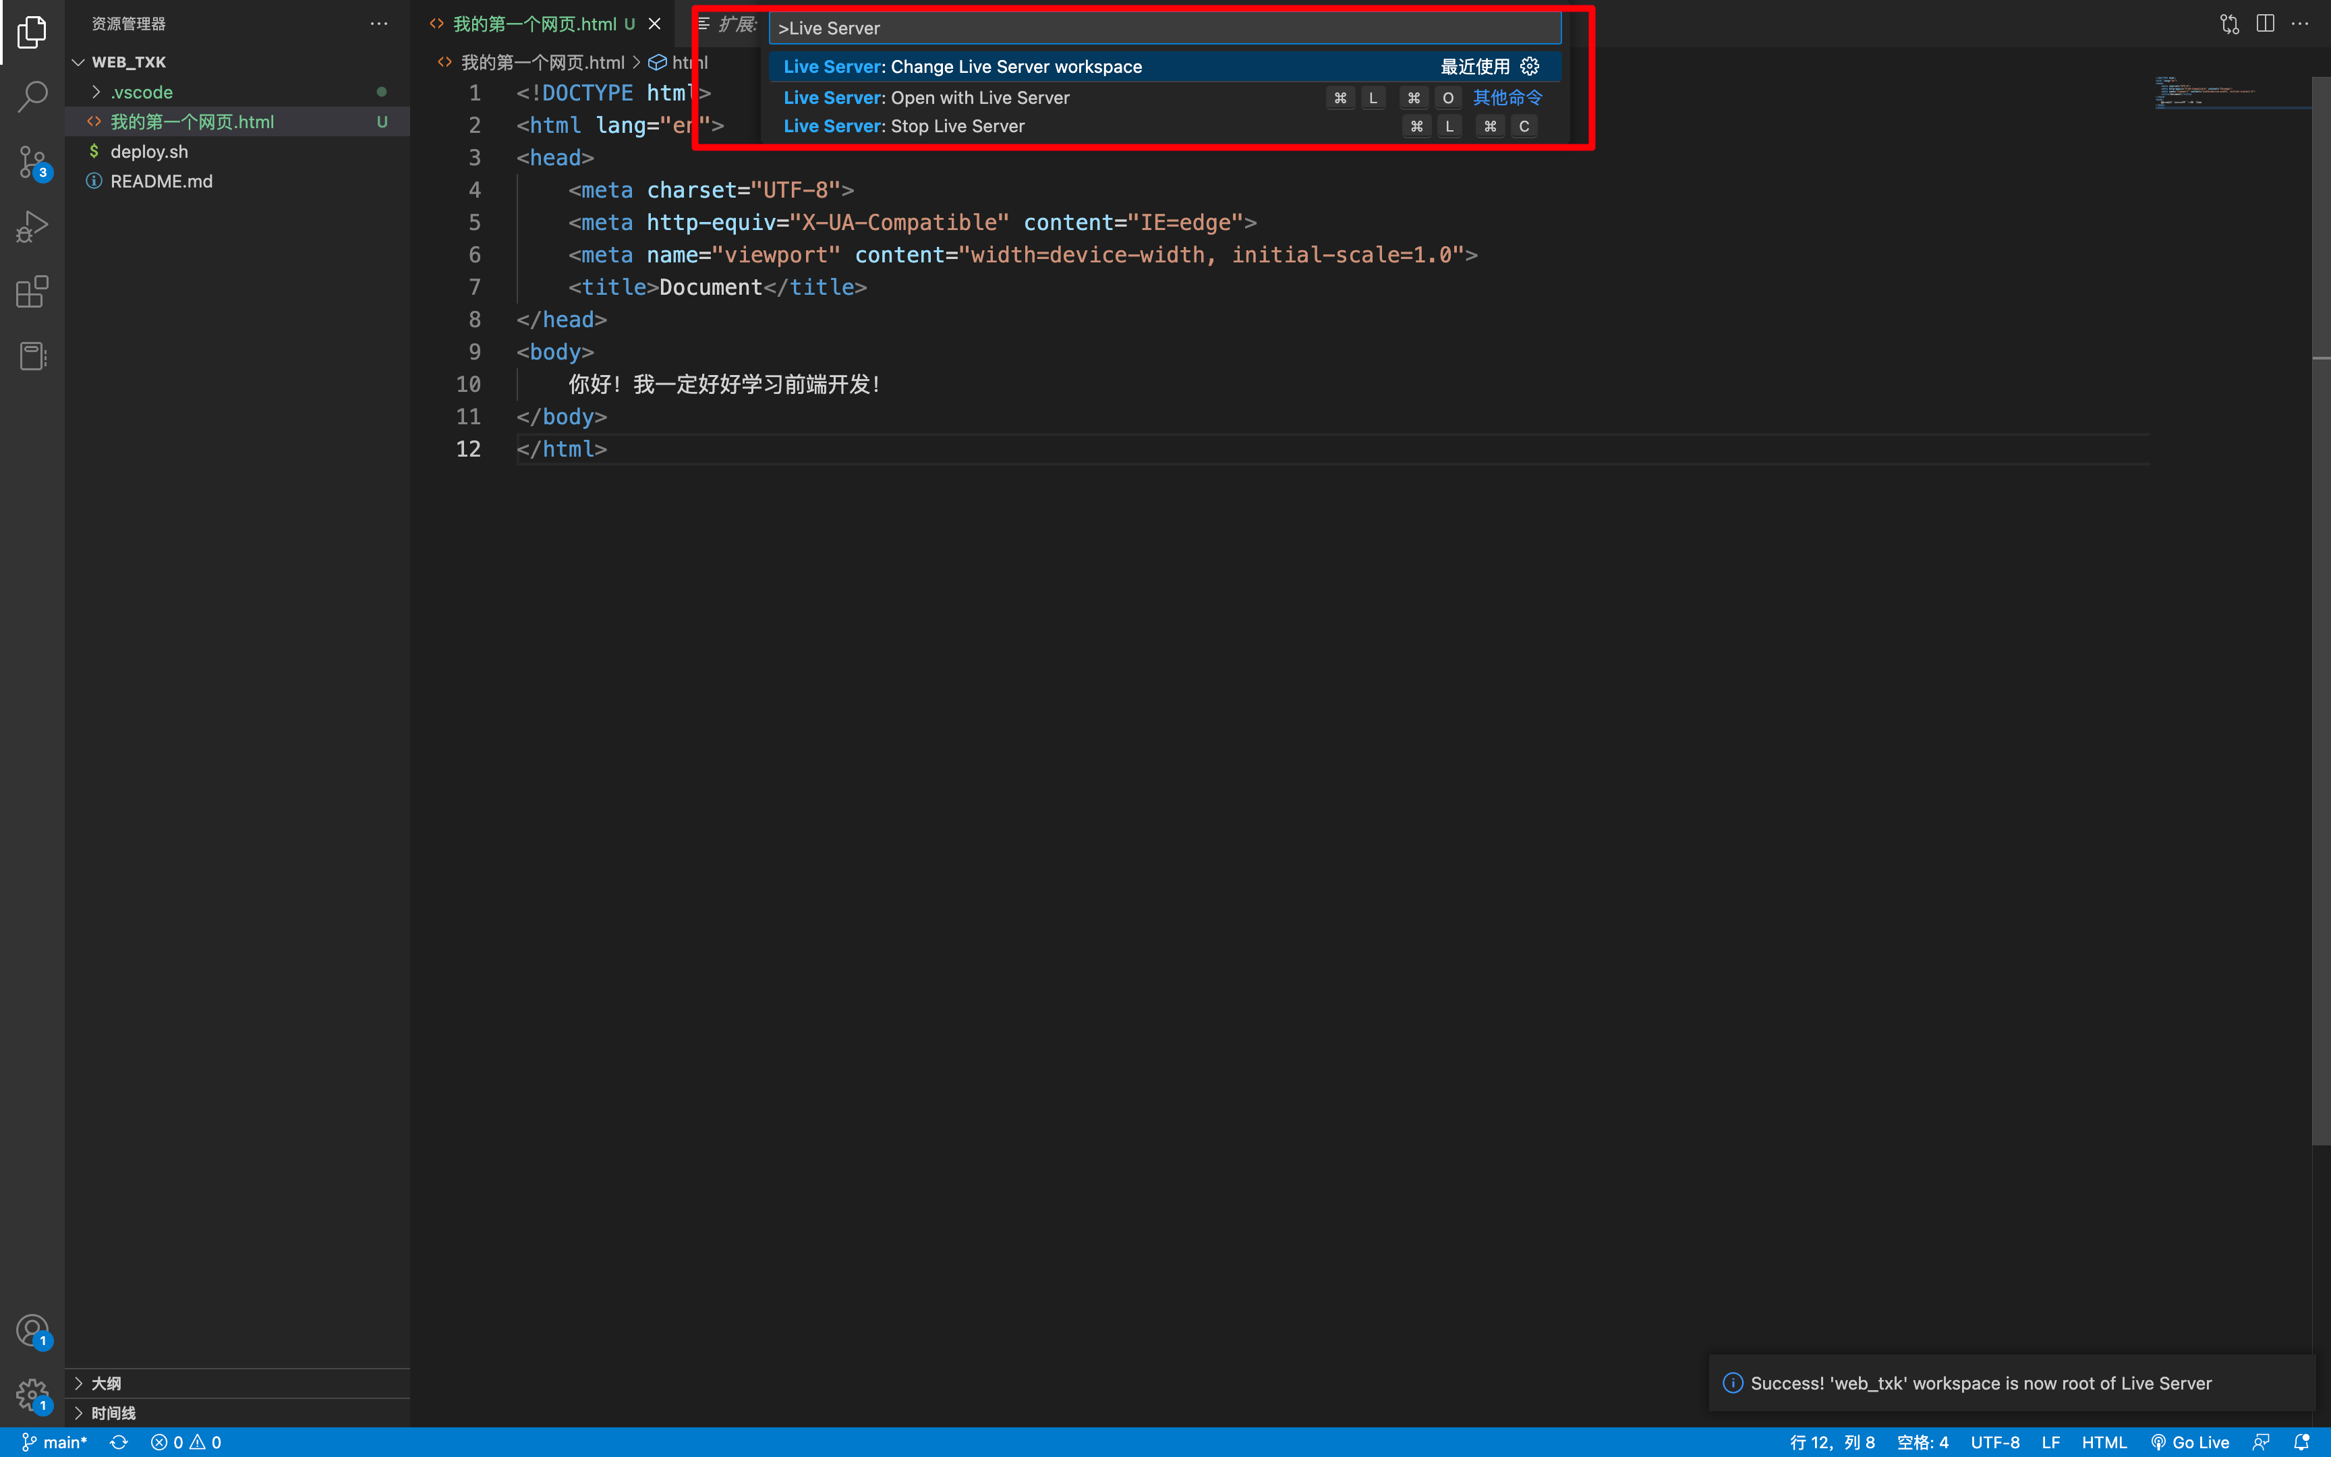Screen dimensions: 2331x1457
Task: Click the open changes compare icon
Action: point(2229,24)
